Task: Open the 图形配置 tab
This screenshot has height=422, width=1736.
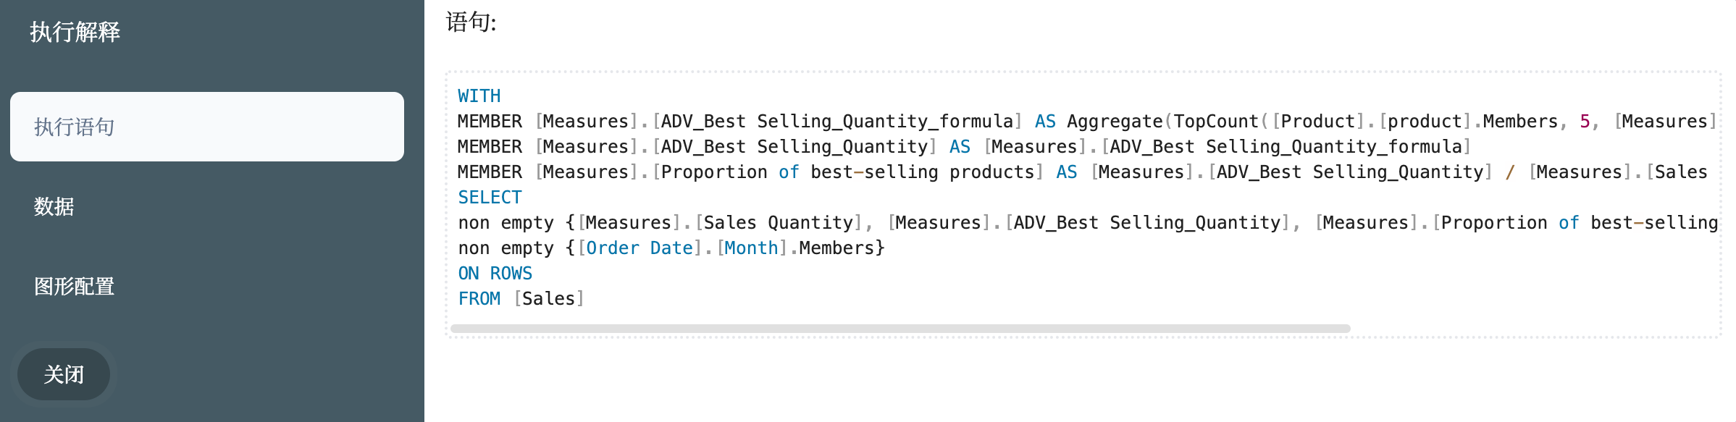Action: point(75,287)
